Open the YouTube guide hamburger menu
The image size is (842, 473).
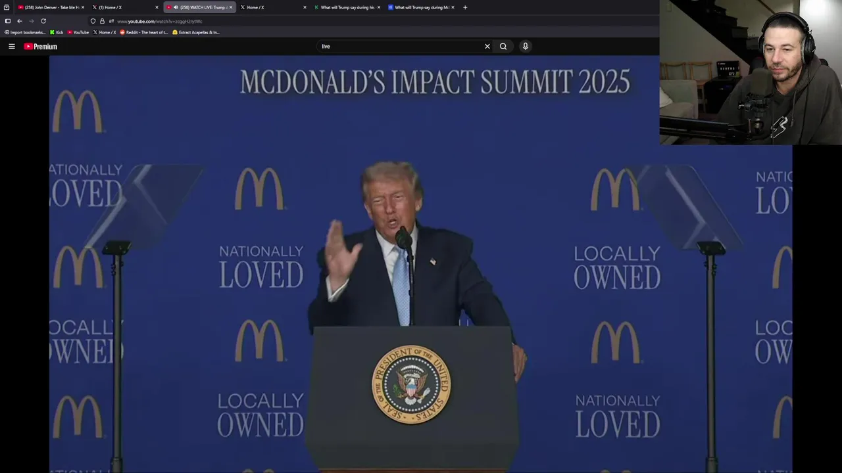click(11, 47)
